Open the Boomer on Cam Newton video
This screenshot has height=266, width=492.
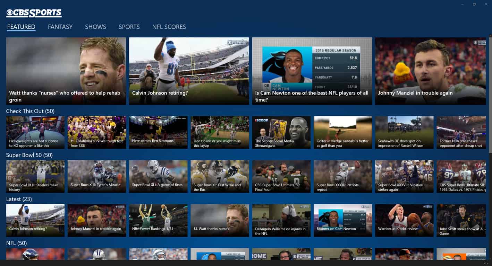point(343,220)
